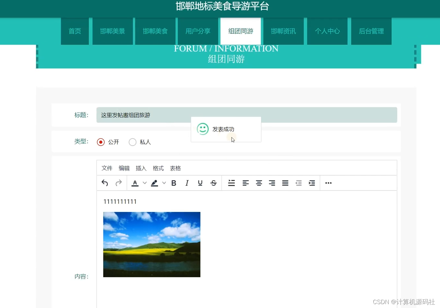Open the 插入 menu in the editor
The height and width of the screenshot is (308, 440).
pos(141,168)
